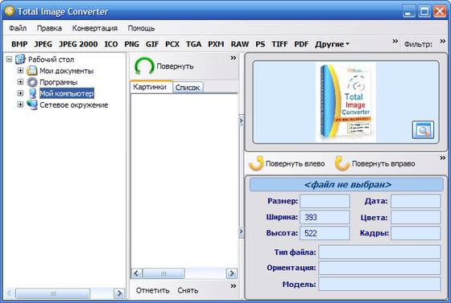Click the Программы gear icon
Viewport: 451px width, 303px height.
tap(32, 82)
